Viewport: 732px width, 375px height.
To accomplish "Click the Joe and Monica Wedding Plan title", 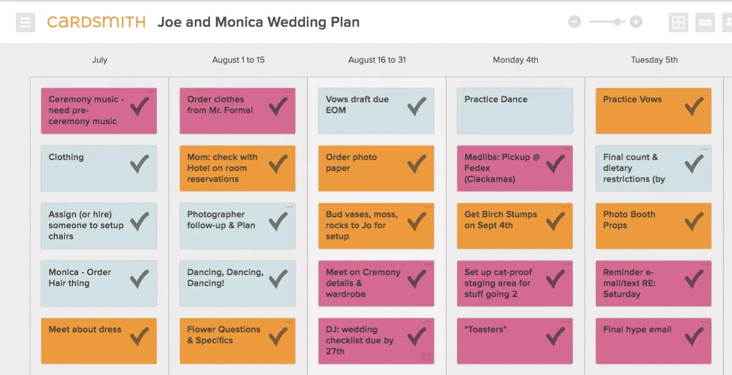I will (258, 22).
